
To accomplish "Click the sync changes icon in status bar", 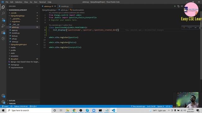I will 11,106.
